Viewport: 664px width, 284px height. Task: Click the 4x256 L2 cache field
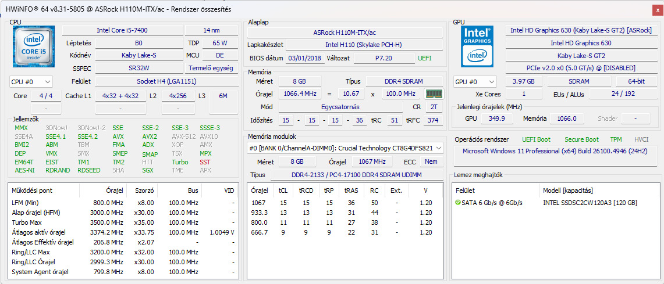pyautogui.click(x=178, y=96)
